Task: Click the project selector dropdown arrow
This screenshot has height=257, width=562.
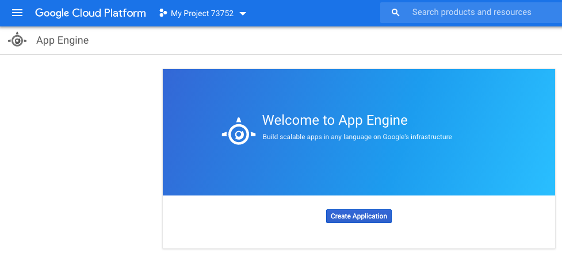Action: click(243, 14)
